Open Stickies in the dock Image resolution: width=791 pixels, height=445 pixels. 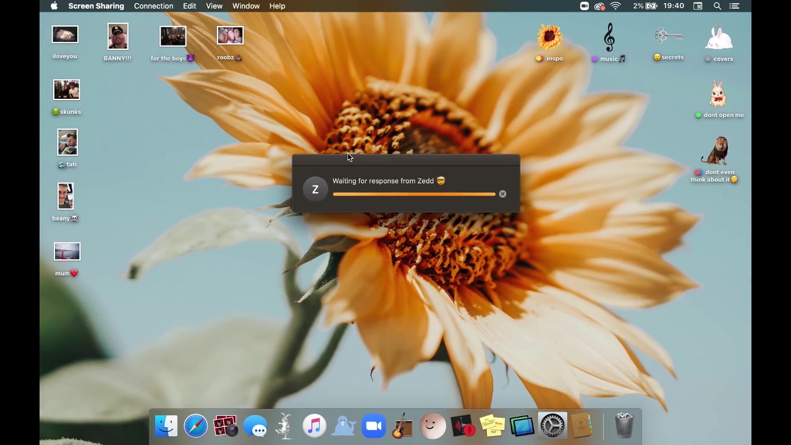tap(493, 426)
